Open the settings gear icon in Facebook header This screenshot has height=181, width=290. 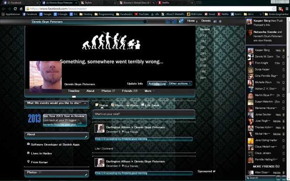tap(220, 21)
